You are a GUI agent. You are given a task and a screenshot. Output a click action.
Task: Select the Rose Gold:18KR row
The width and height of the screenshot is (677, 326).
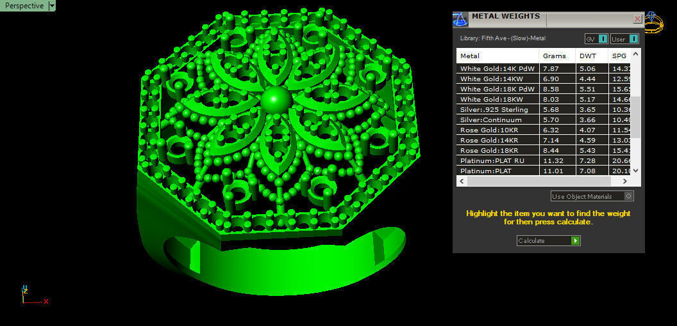(544, 150)
